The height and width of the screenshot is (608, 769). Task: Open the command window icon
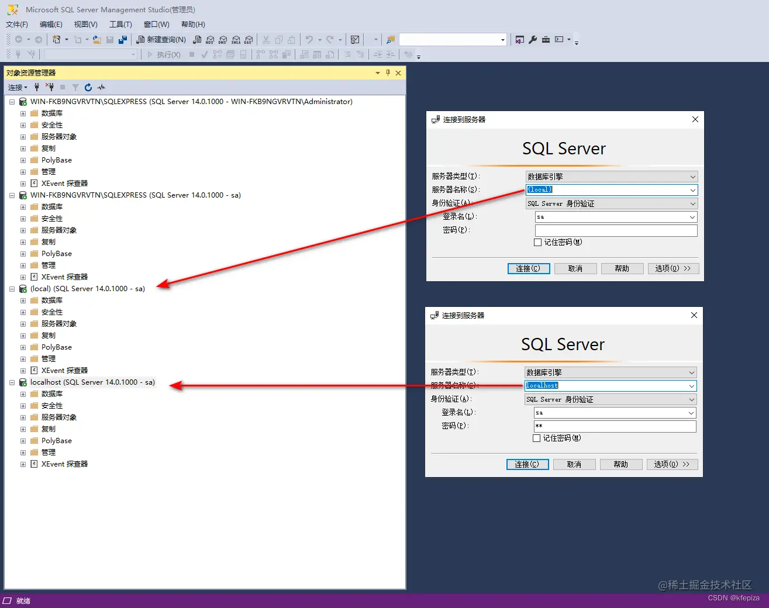559,40
